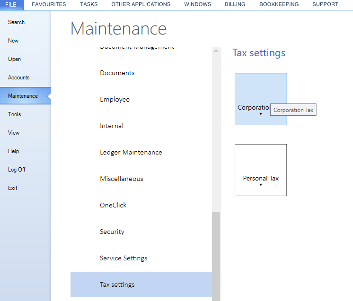Select Tools in the File sidebar
Viewport: 353px width, 301px height.
click(x=26, y=114)
